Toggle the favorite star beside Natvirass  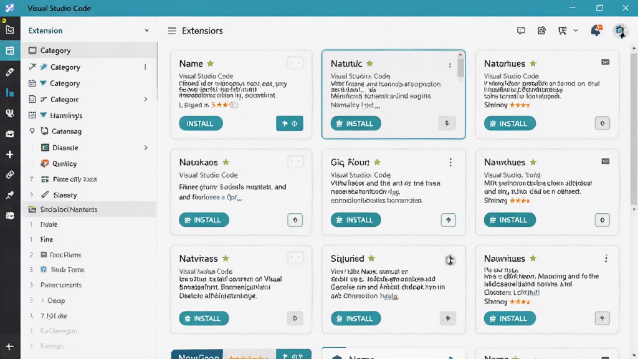[x=226, y=259]
